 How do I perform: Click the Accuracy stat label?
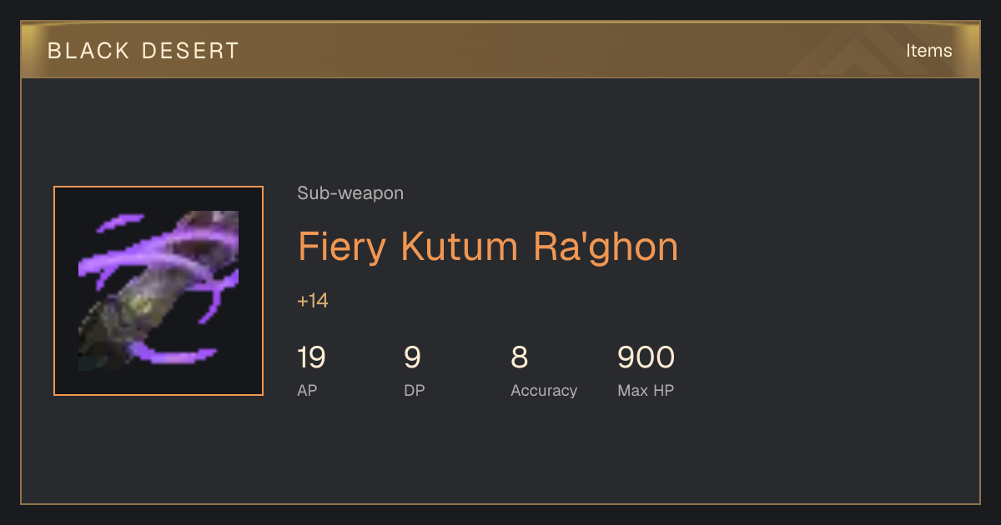(x=544, y=390)
